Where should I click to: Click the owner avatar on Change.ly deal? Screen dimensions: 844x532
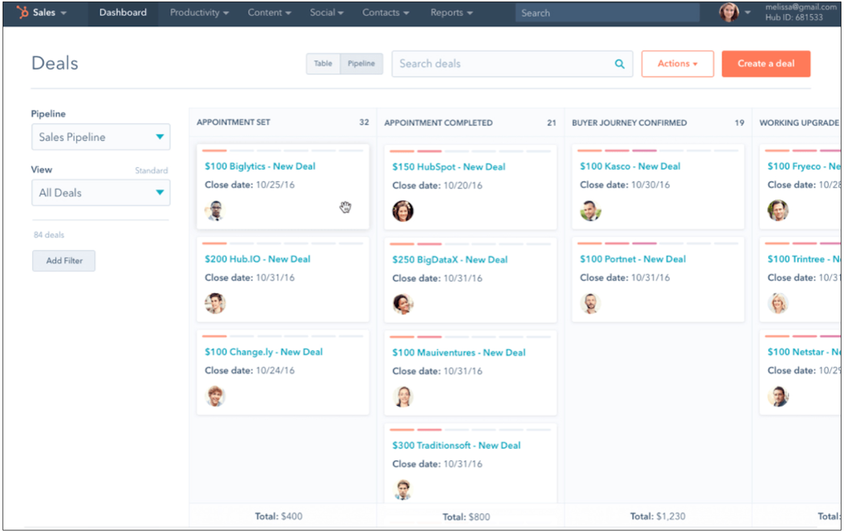point(215,396)
